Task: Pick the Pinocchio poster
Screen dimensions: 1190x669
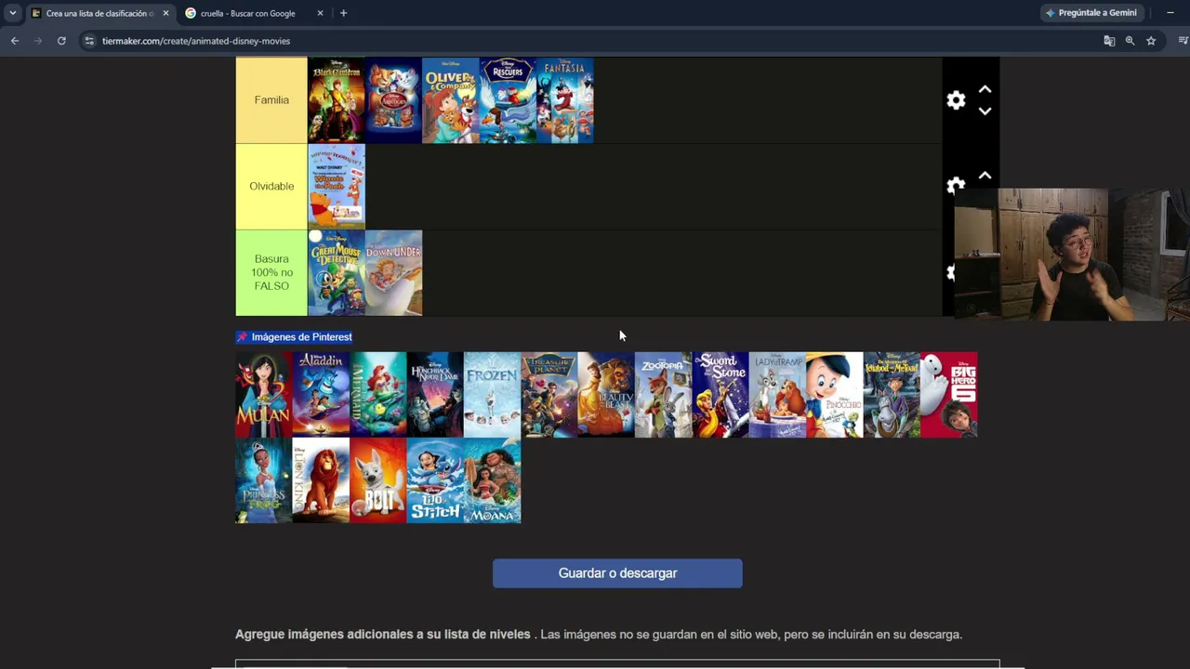Action: 834,394
